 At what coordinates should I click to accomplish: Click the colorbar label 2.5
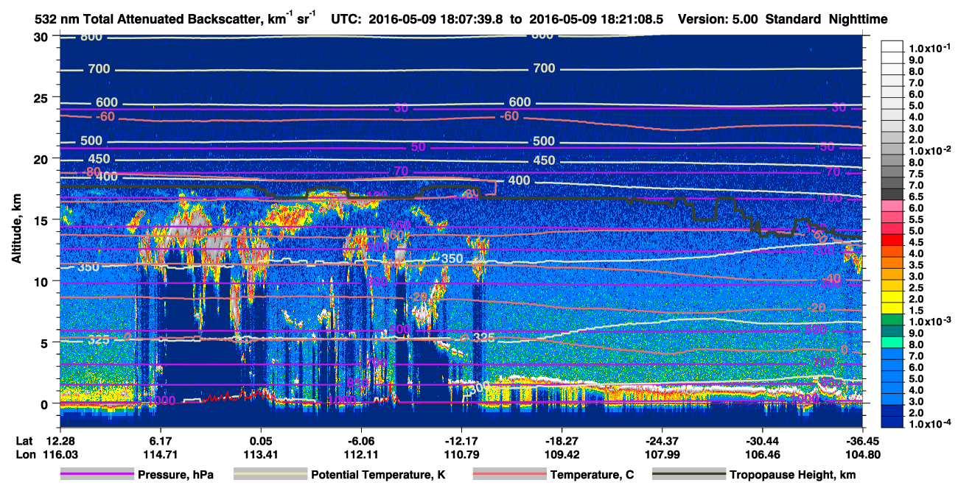(917, 288)
